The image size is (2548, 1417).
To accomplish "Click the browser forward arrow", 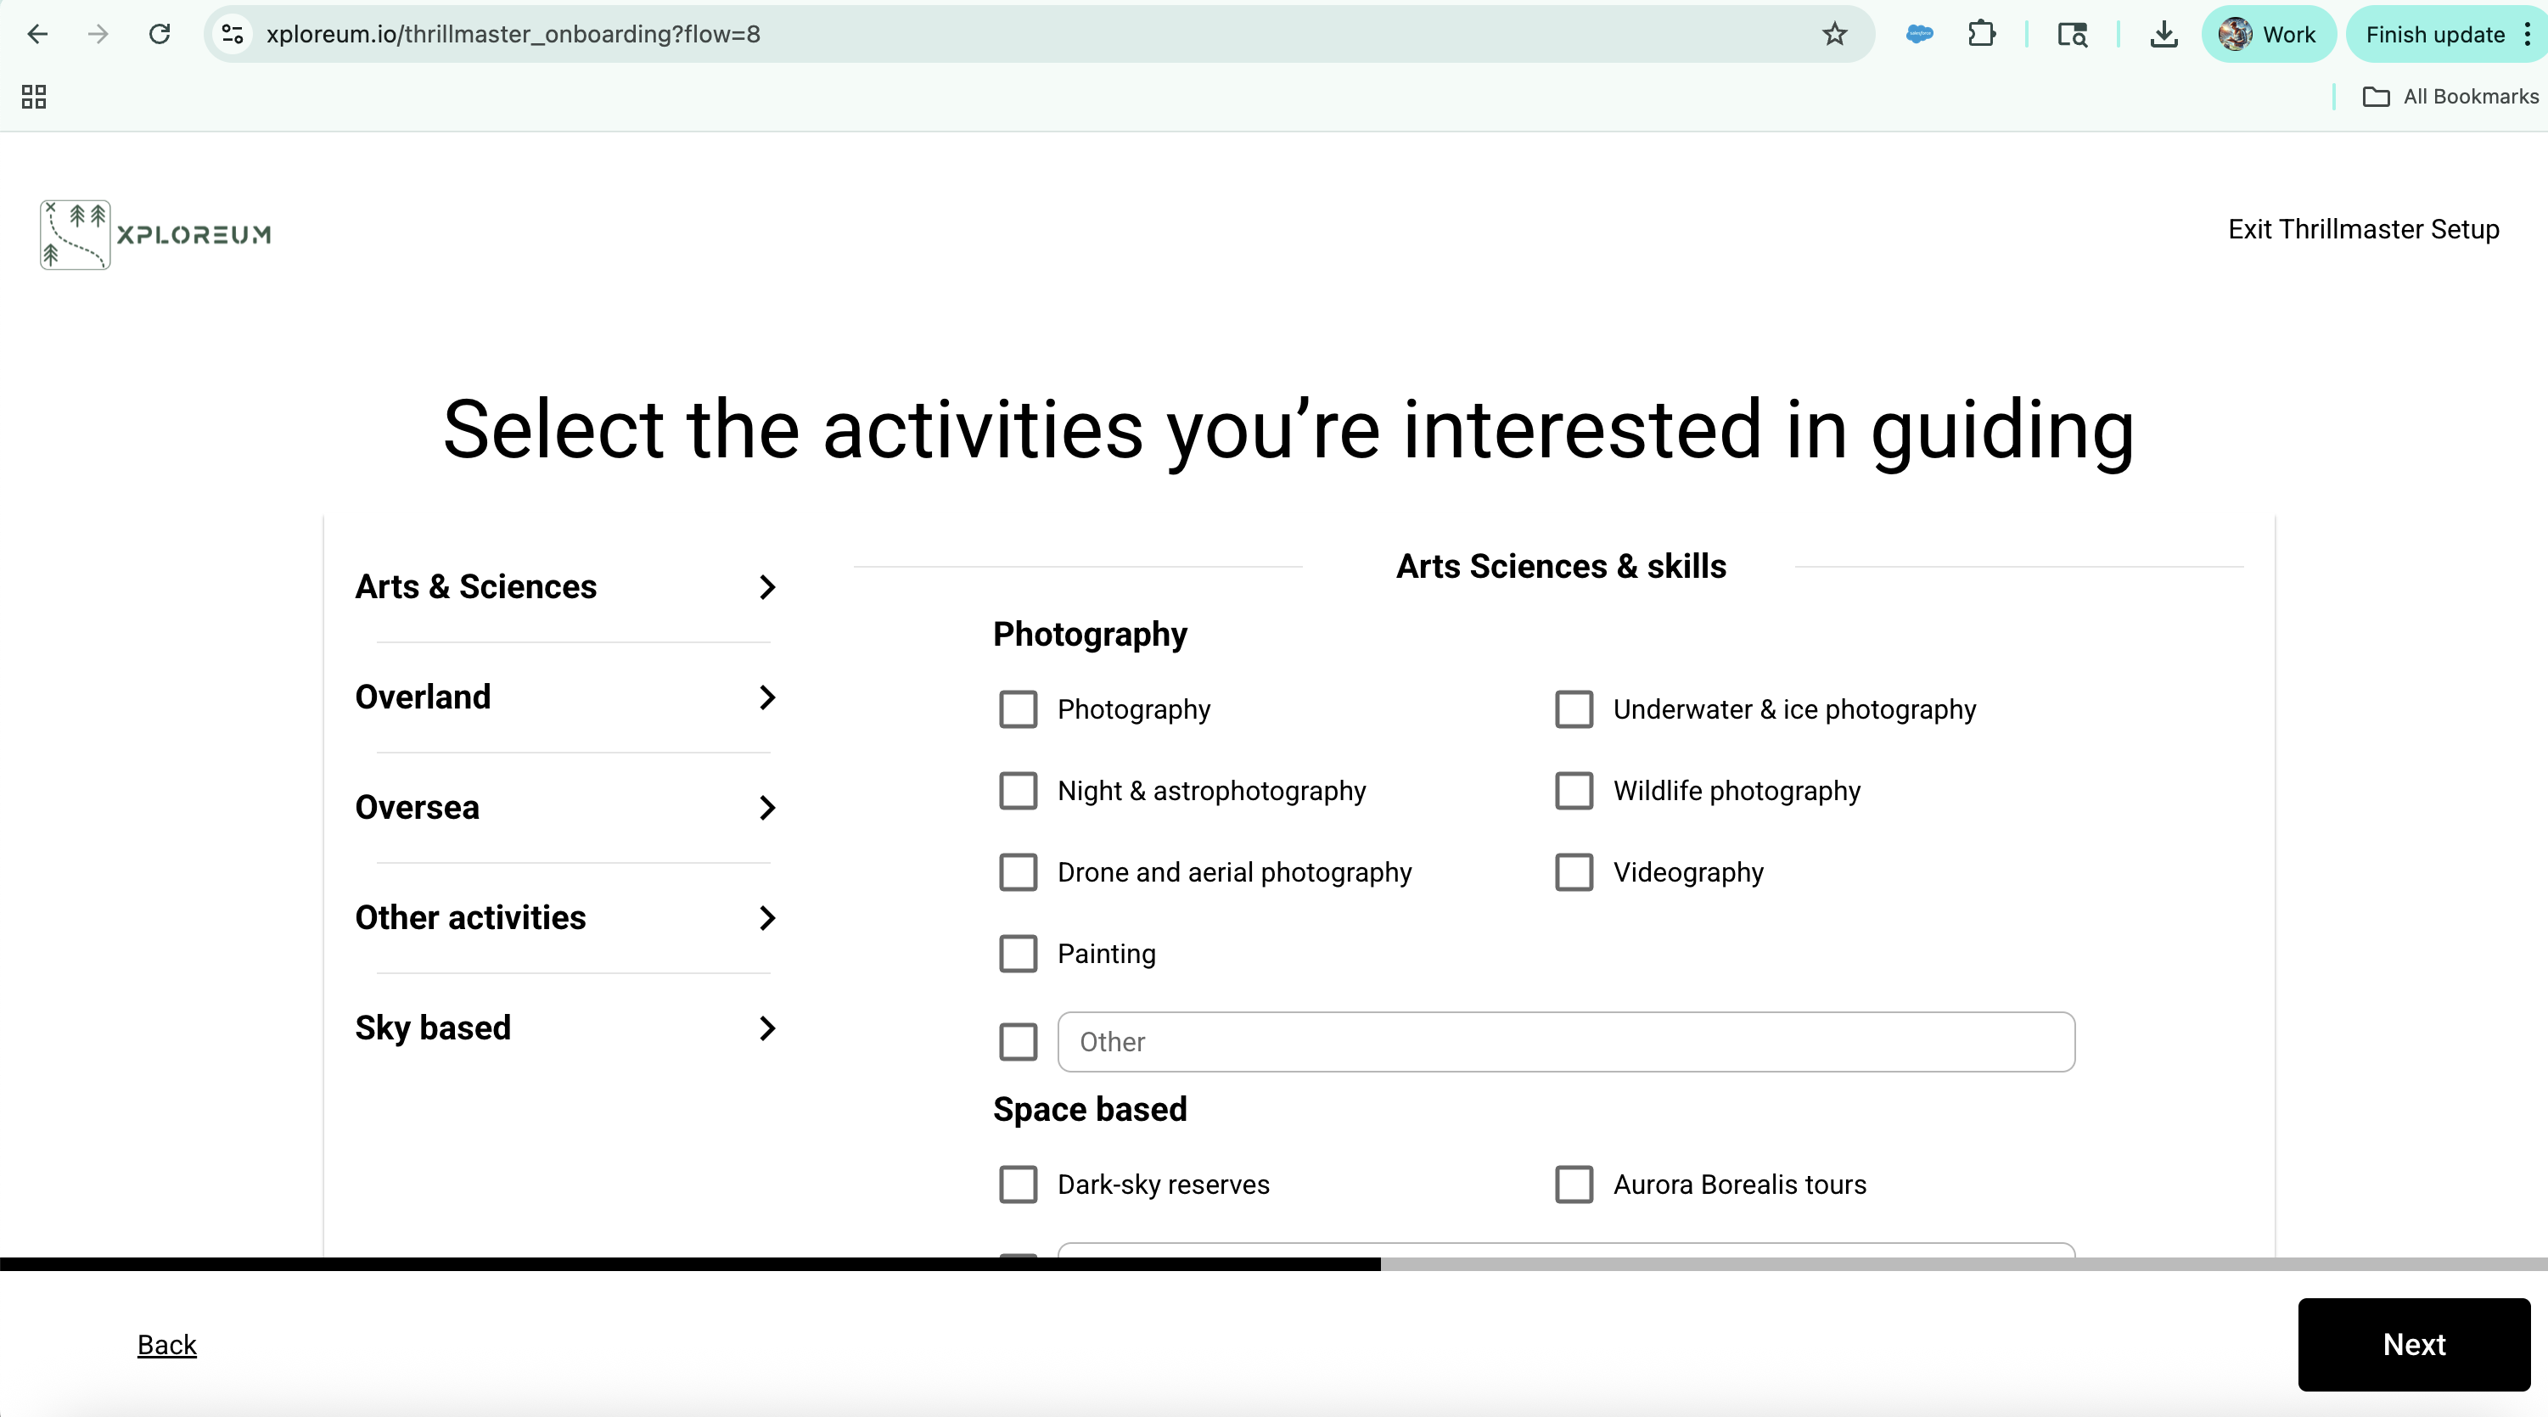I will click(x=97, y=35).
